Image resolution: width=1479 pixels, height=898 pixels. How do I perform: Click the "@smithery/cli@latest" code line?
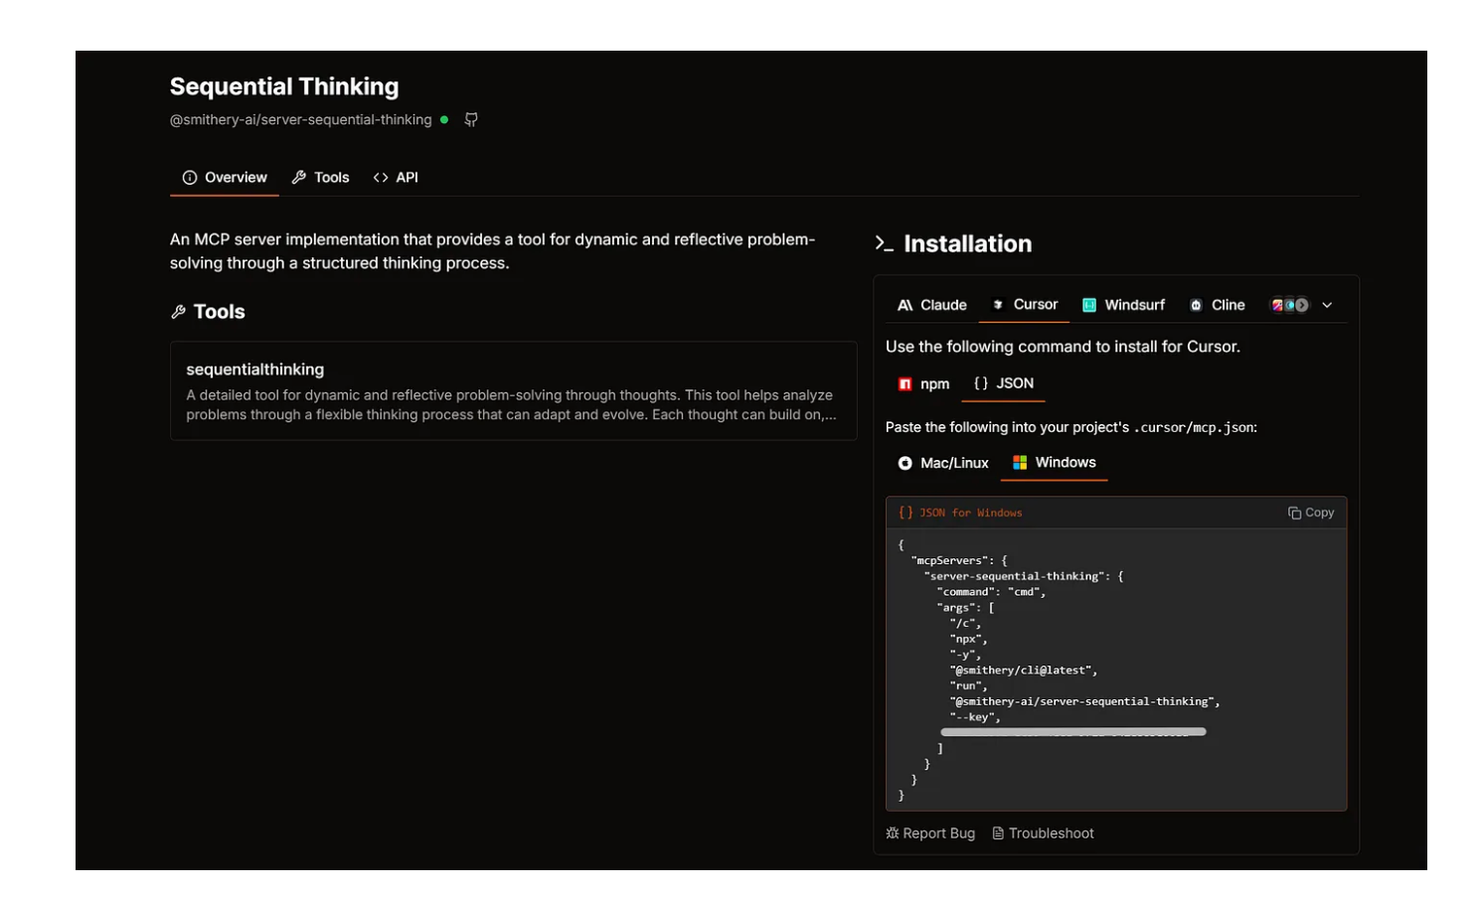[1024, 671]
